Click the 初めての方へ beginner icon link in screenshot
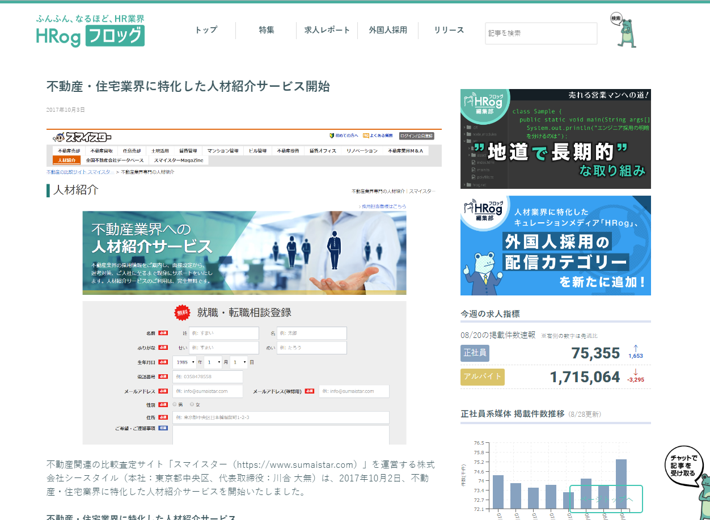This screenshot has width=710, height=520. [x=344, y=136]
